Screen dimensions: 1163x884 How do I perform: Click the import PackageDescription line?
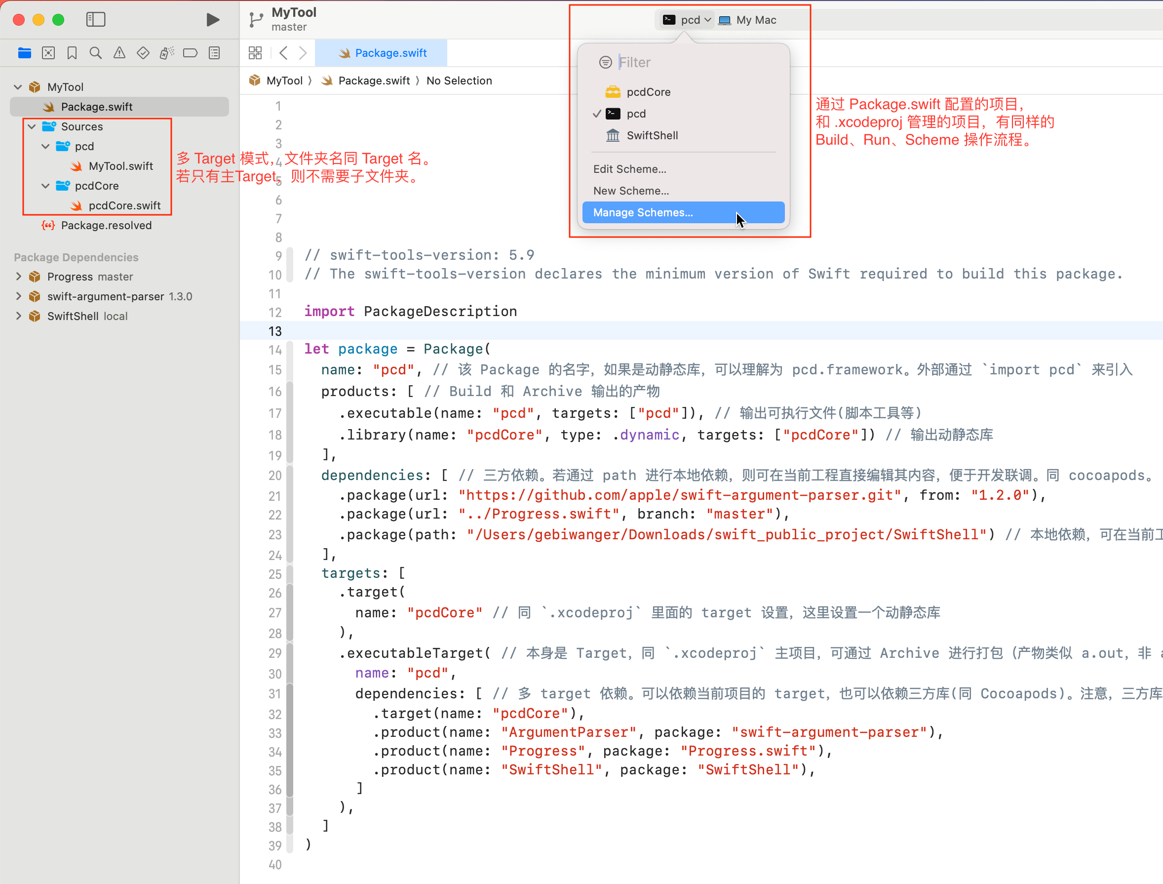click(411, 312)
